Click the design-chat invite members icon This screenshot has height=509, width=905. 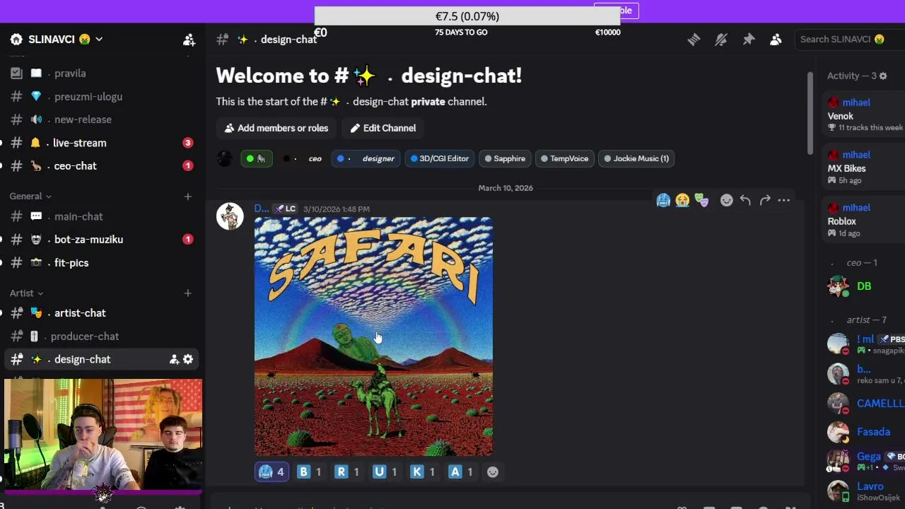174,359
